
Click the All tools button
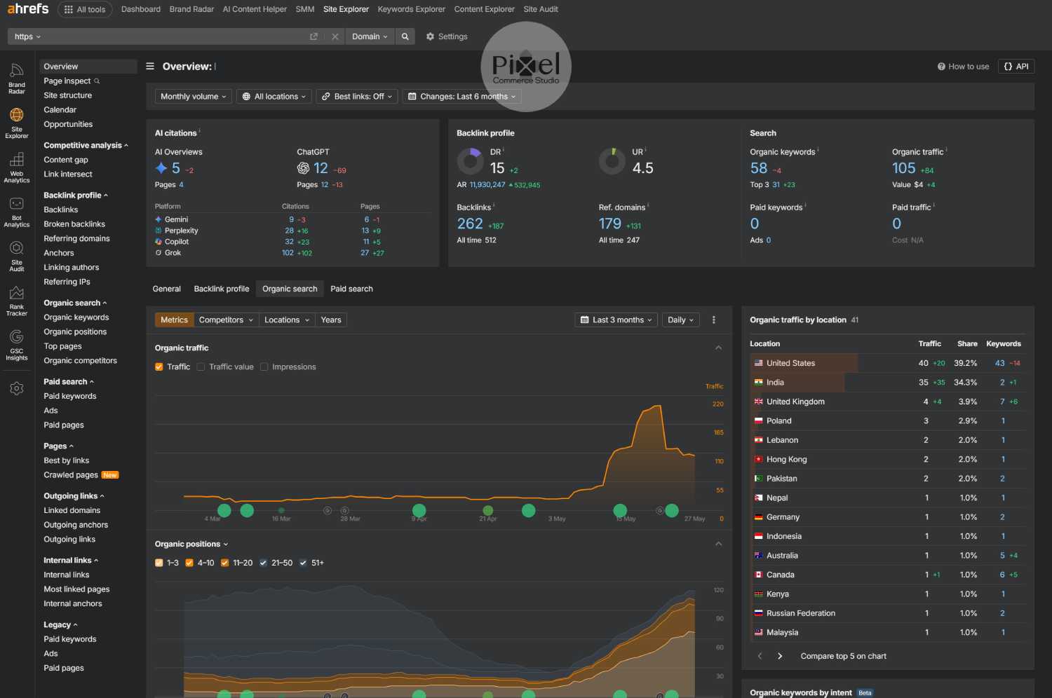(85, 9)
